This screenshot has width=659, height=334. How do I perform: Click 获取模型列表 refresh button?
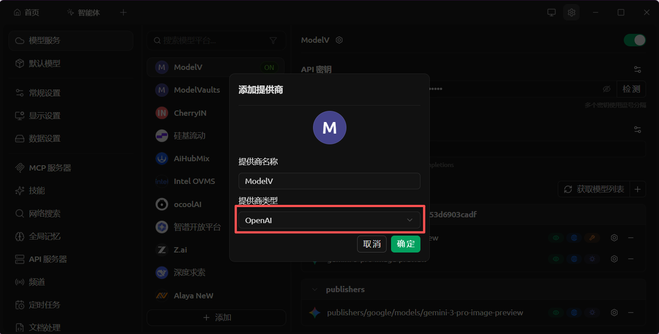pos(594,189)
